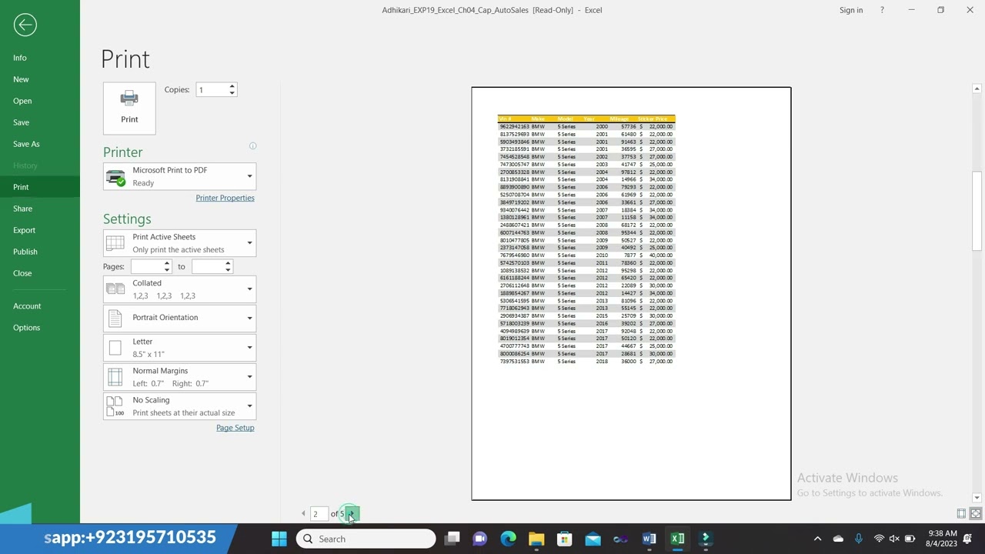Open Microsoft Edge from taskbar
This screenshot has width=985, height=554.
508,539
